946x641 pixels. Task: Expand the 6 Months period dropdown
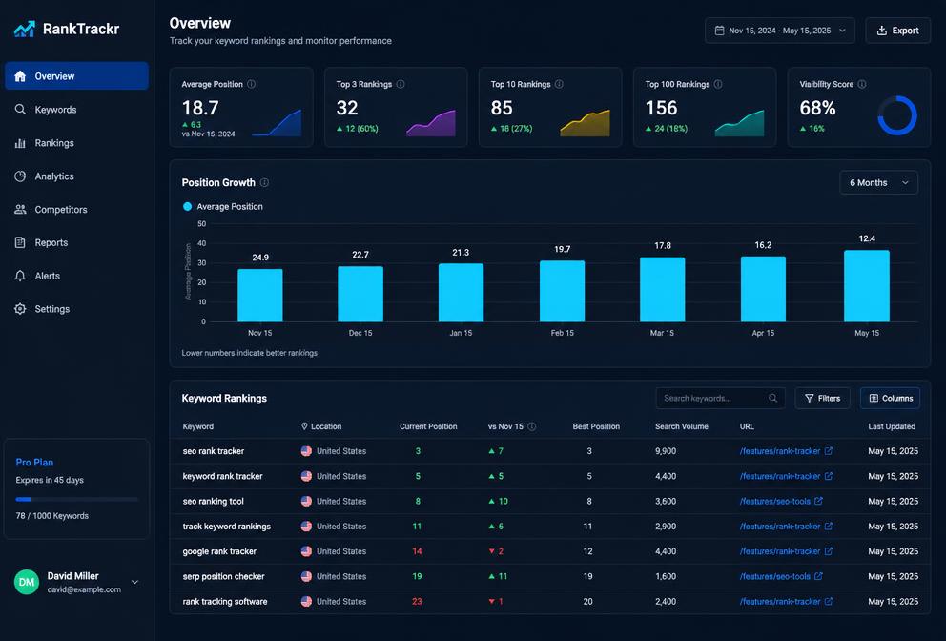coord(879,182)
